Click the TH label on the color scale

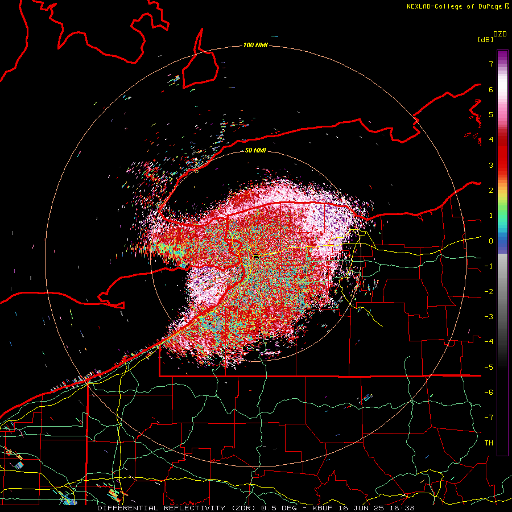point(489,443)
